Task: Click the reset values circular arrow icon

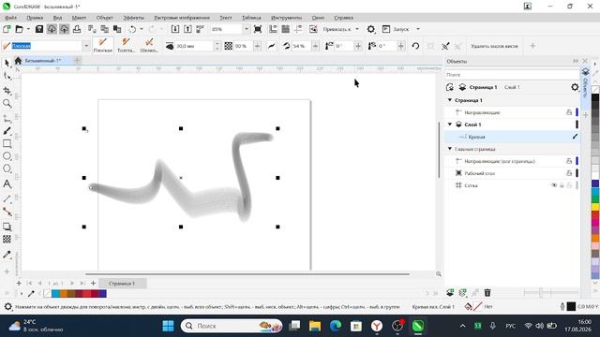Action: [415, 46]
